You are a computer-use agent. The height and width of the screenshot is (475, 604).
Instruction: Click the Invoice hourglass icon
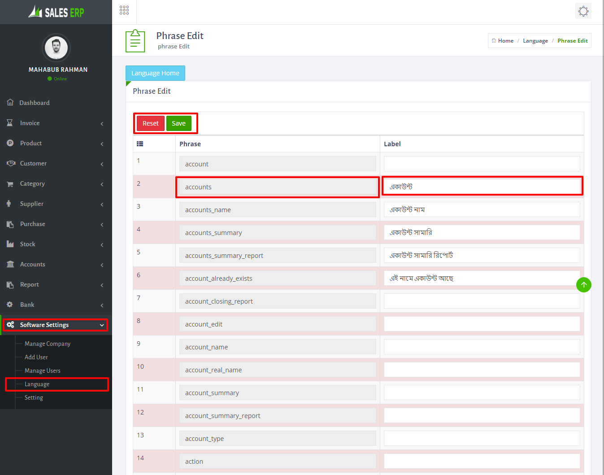10,122
